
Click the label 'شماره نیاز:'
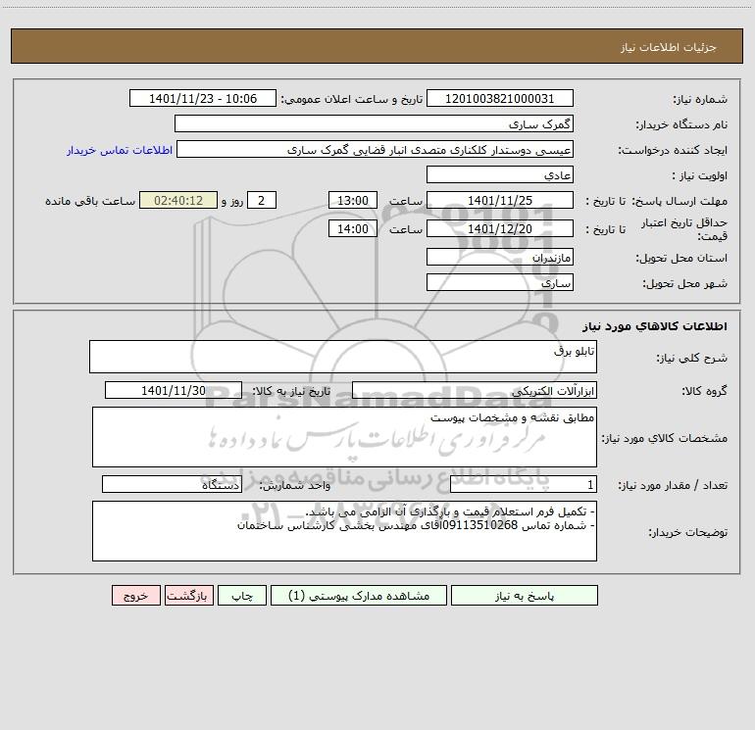(x=700, y=100)
